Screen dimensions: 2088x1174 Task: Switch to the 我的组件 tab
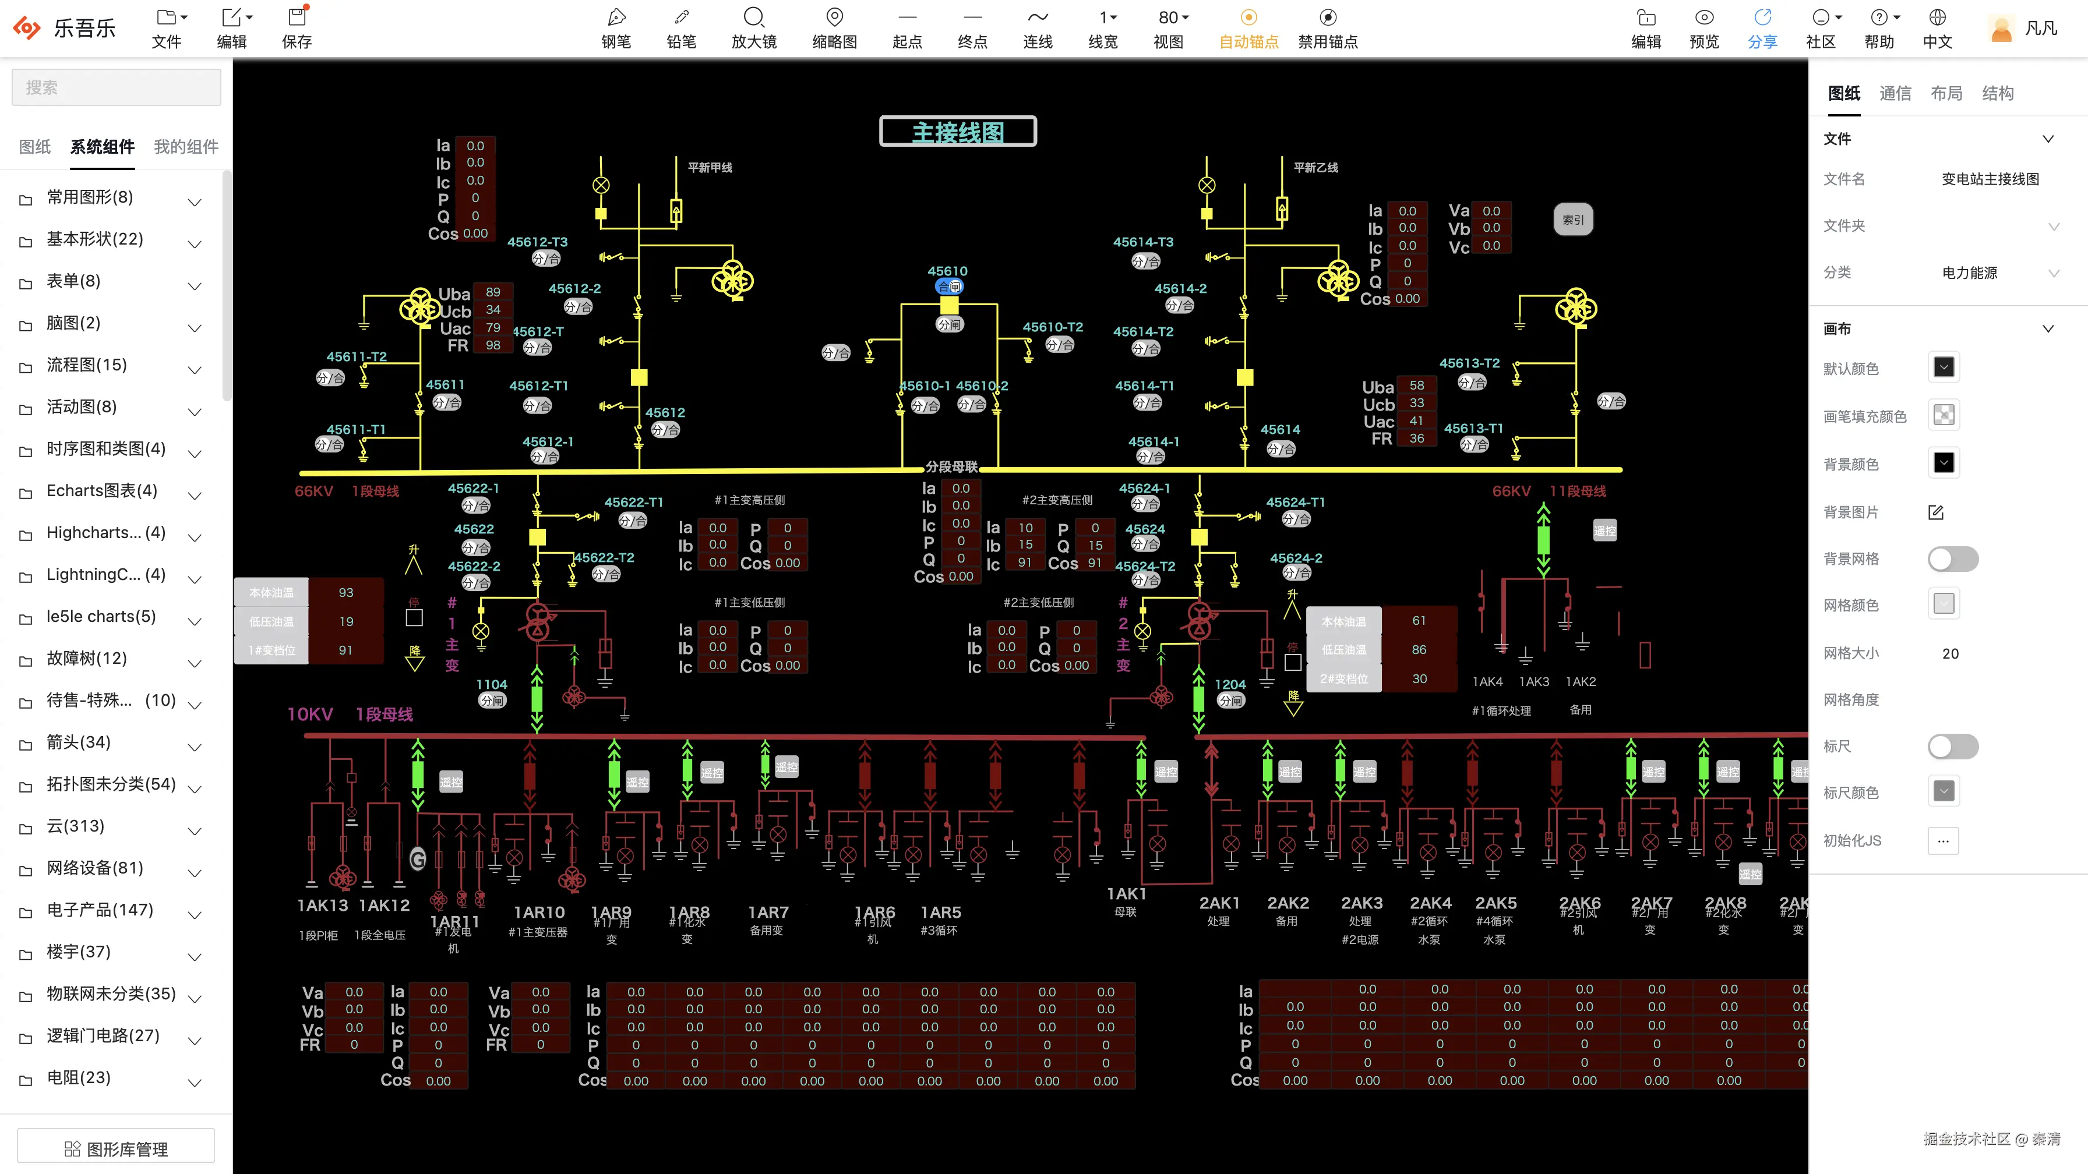click(186, 147)
